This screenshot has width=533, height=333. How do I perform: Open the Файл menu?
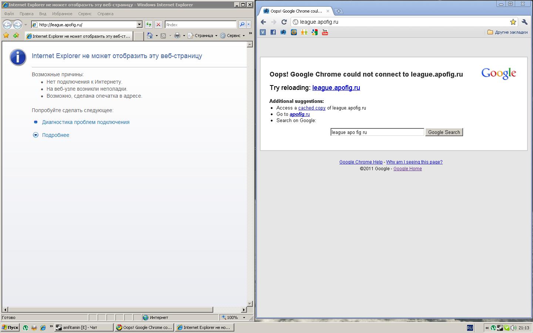9,14
